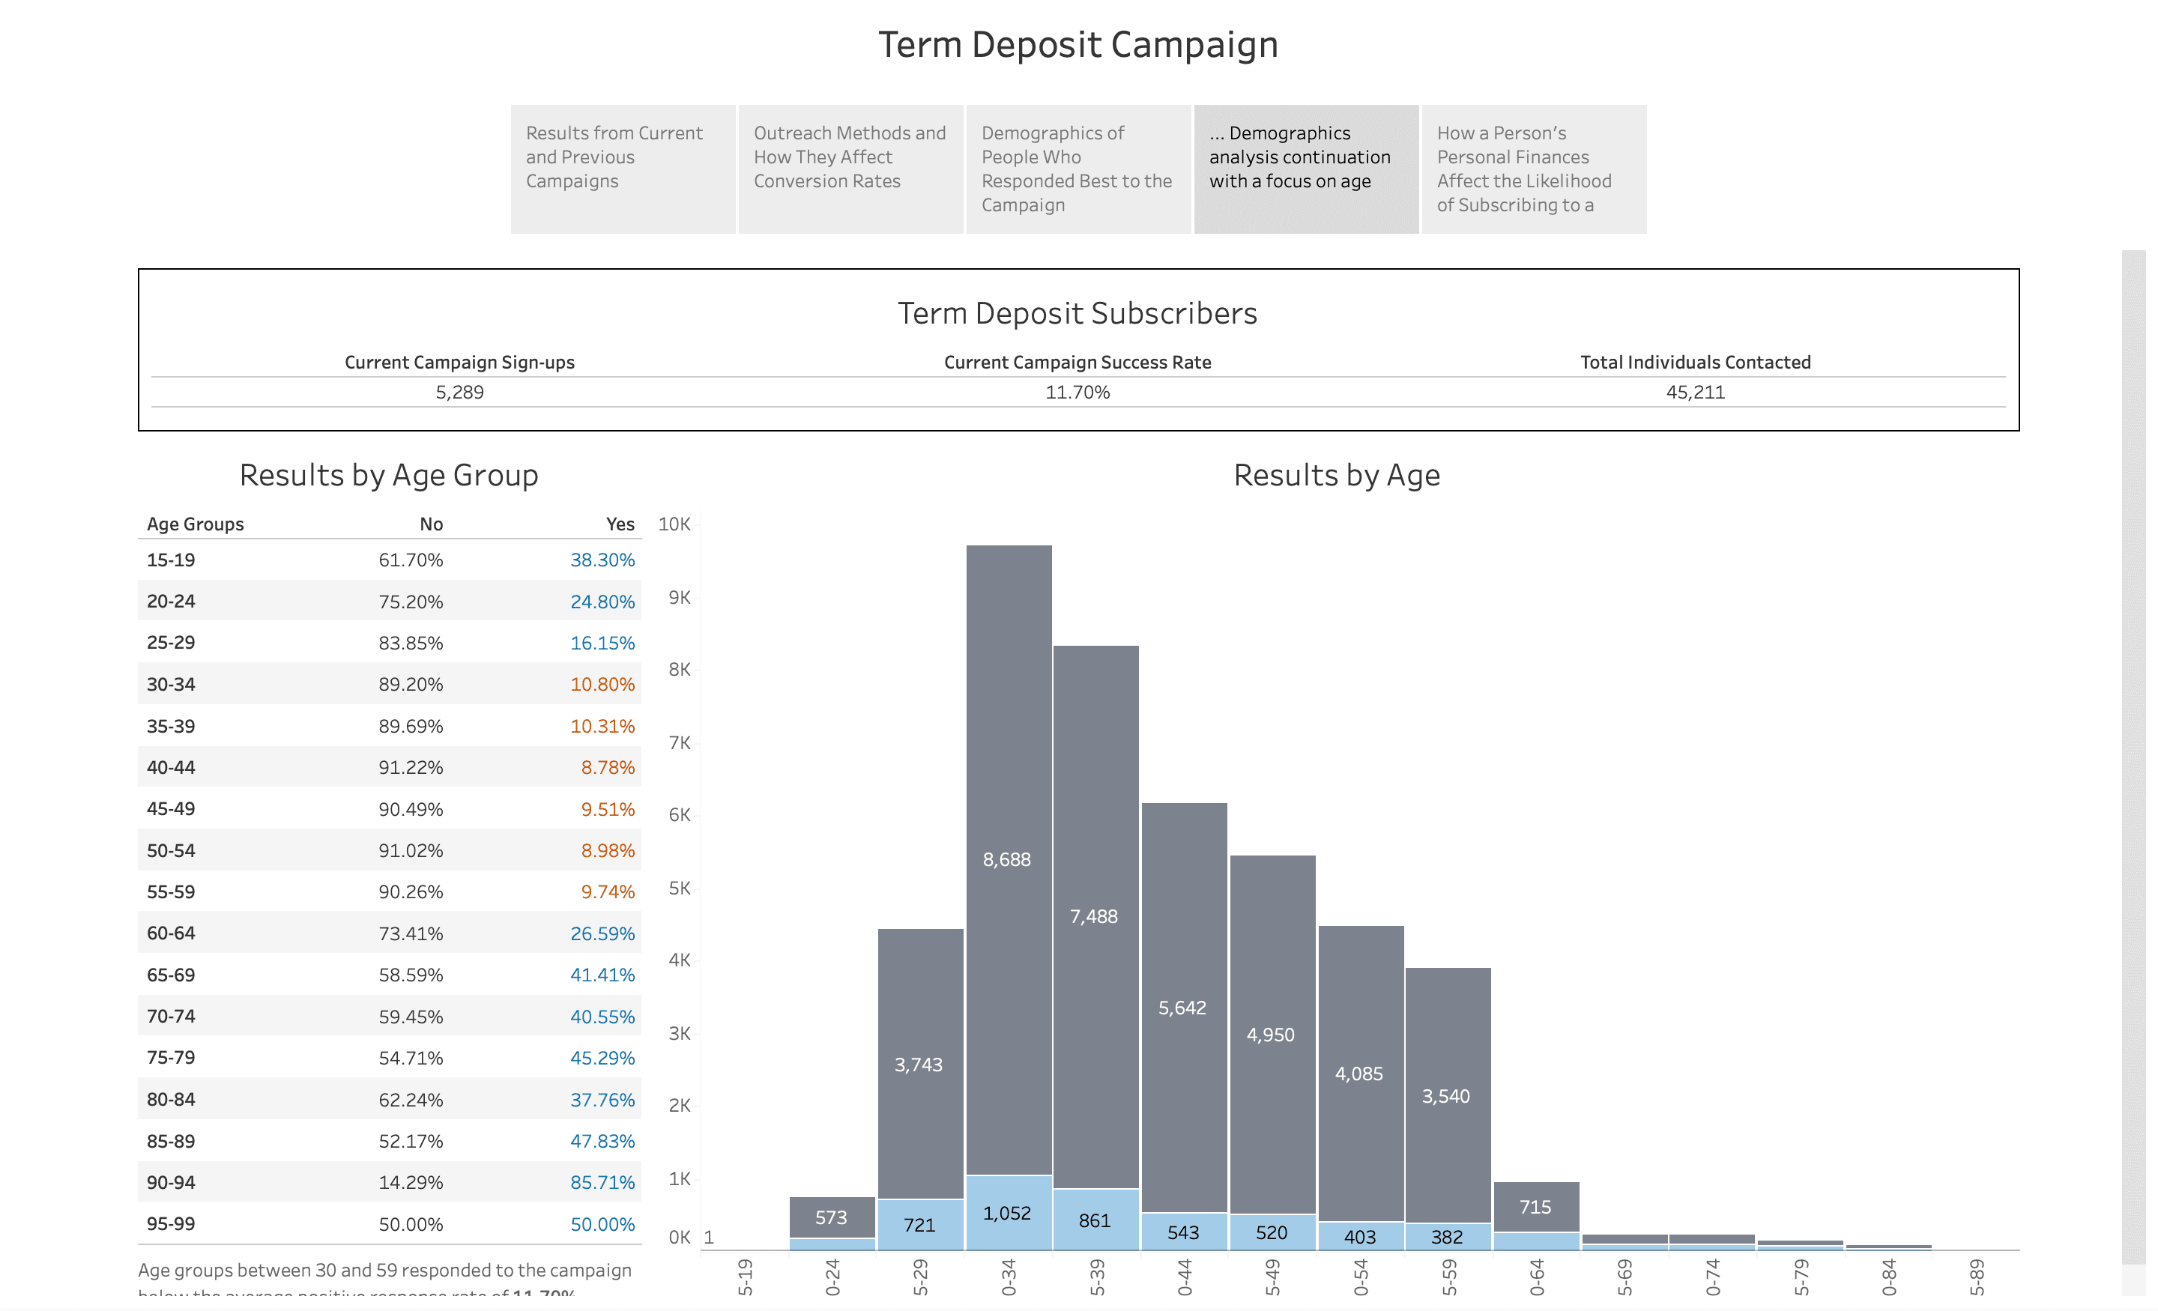Select the 721 blue bar segment

point(919,1224)
